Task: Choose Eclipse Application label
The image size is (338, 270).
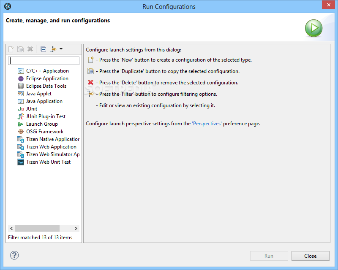Action: pyautogui.click(x=47, y=78)
